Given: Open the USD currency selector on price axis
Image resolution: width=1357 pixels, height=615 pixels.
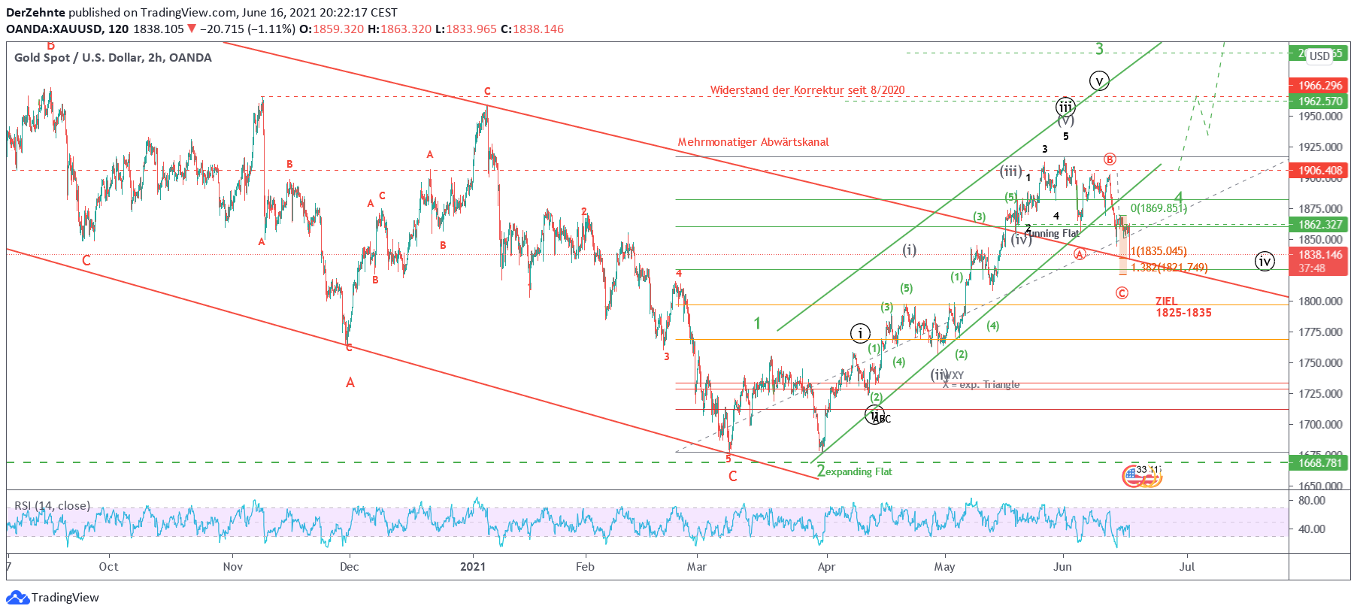Looking at the screenshot, I should (1319, 56).
